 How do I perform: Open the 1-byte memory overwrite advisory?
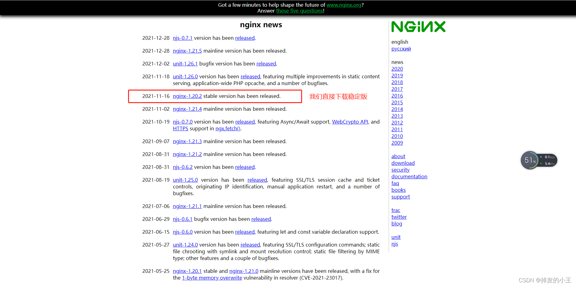coord(212,278)
